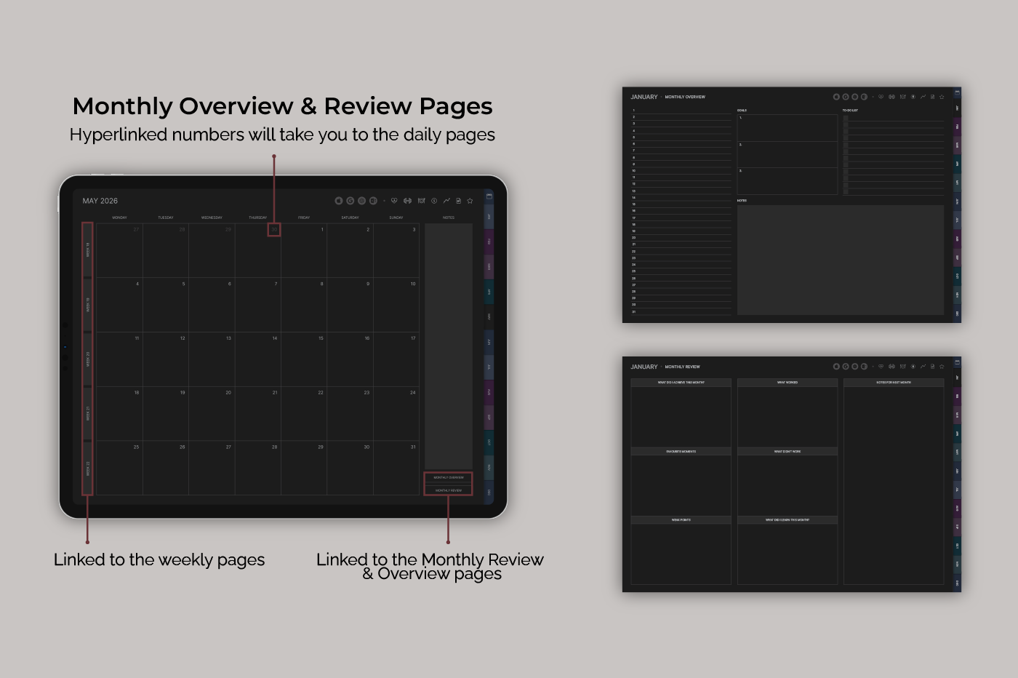Tap the Google calendar icon on tablet
The image size is (1018, 678).
(x=350, y=201)
